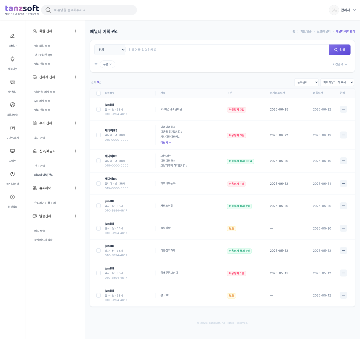Screen dimensions: 360x339
Task: Open 신고 관리 in sidebar
Action: [40, 166]
